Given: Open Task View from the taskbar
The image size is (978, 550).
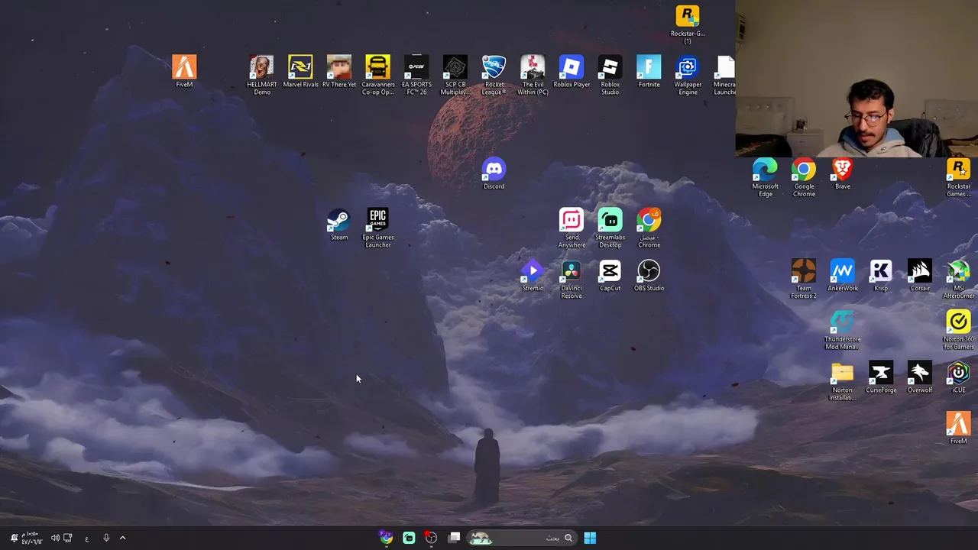Looking at the screenshot, I should 455,538.
